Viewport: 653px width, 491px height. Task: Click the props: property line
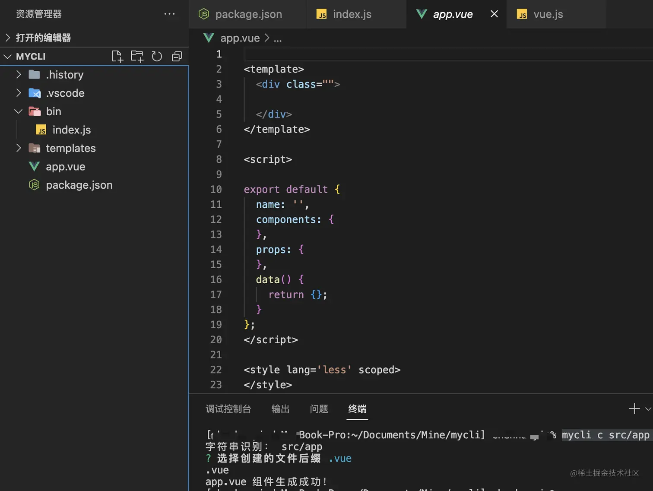pos(280,250)
